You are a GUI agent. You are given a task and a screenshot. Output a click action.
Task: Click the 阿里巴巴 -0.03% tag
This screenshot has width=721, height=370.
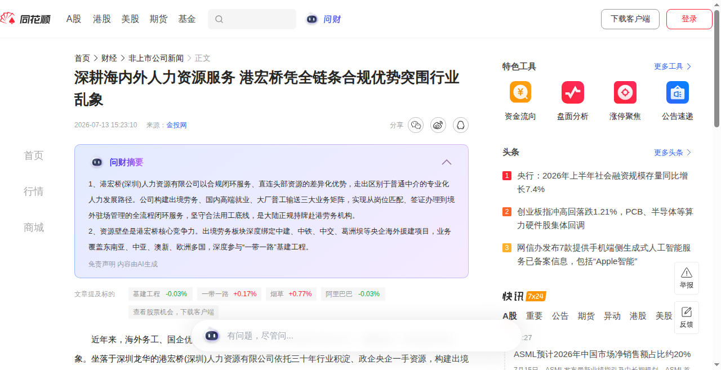[x=353, y=294]
